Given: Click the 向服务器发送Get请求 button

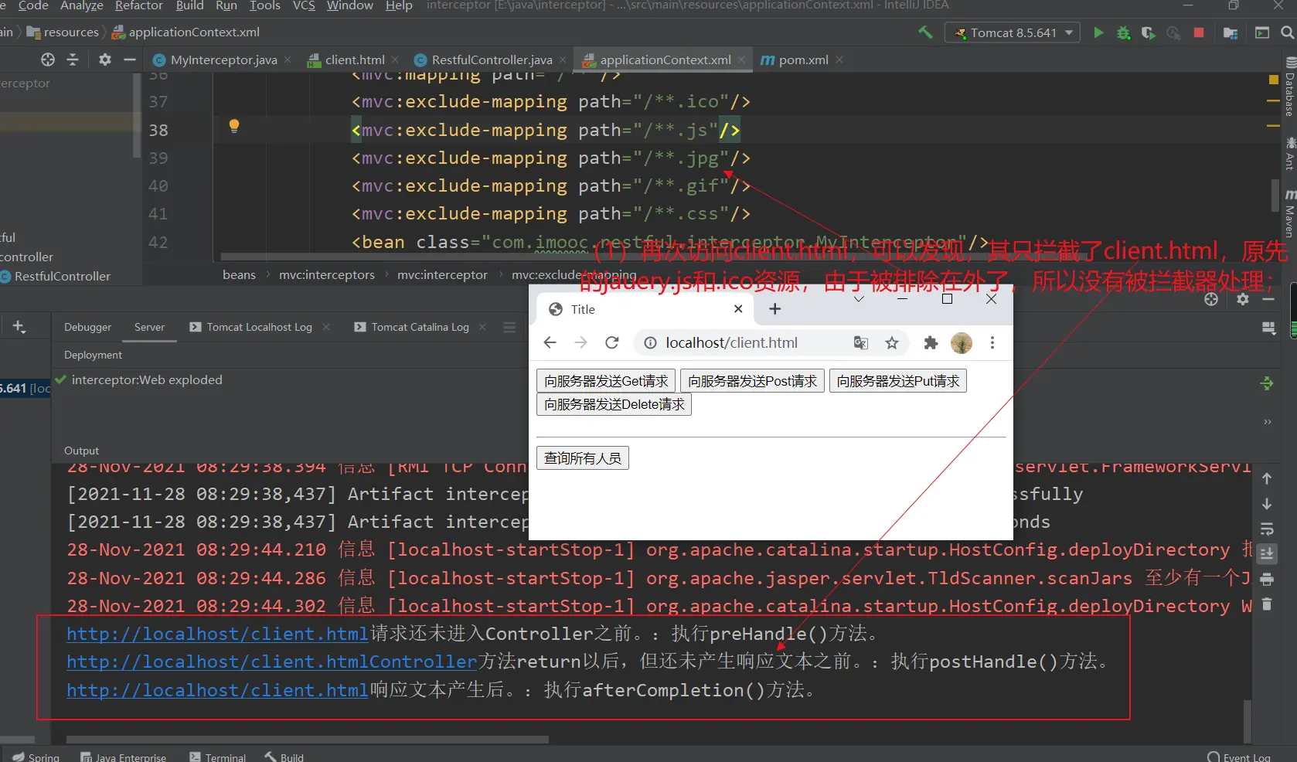Looking at the screenshot, I should click(x=606, y=381).
